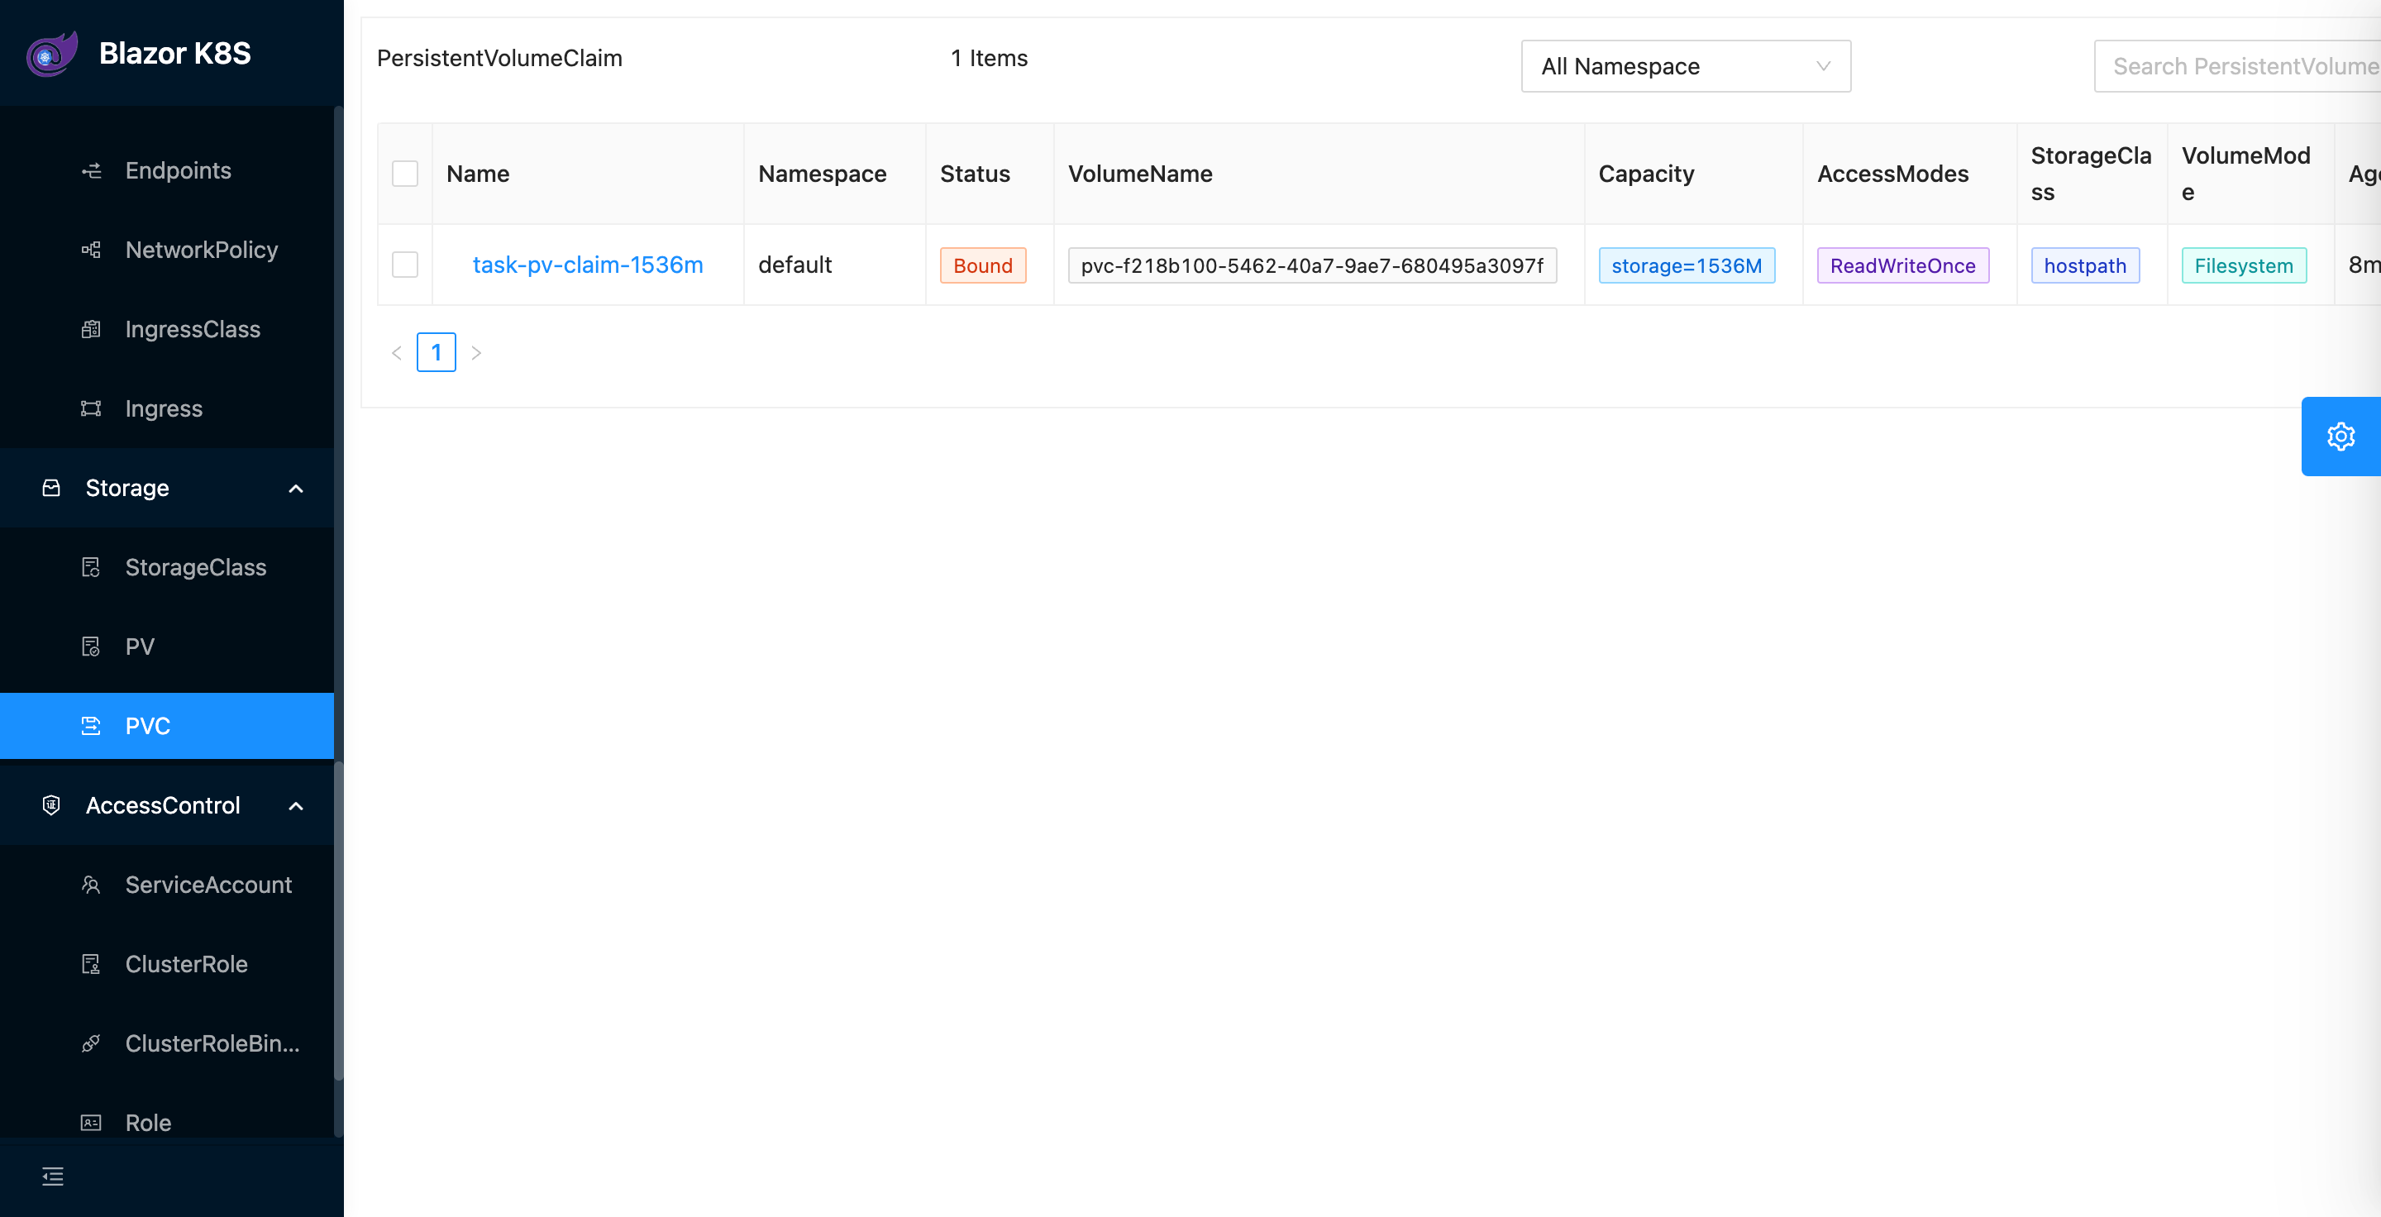Click the storage=1536M capacity tag
This screenshot has height=1217, width=2381.
point(1686,266)
